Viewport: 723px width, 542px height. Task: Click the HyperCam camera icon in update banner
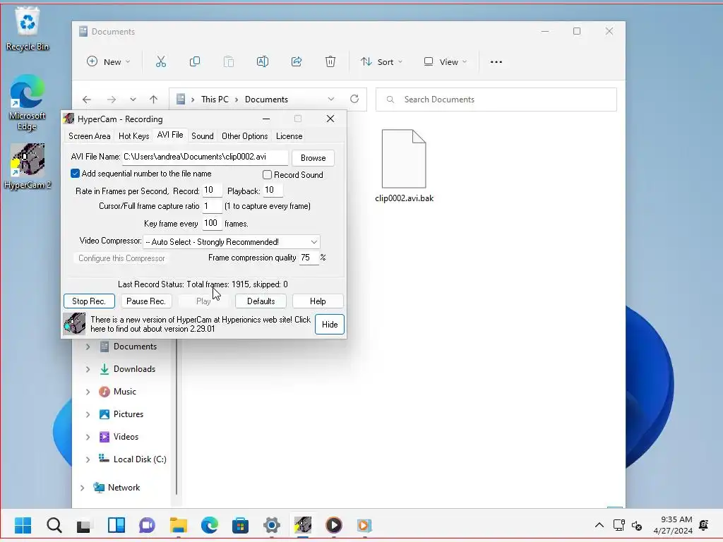point(74,323)
